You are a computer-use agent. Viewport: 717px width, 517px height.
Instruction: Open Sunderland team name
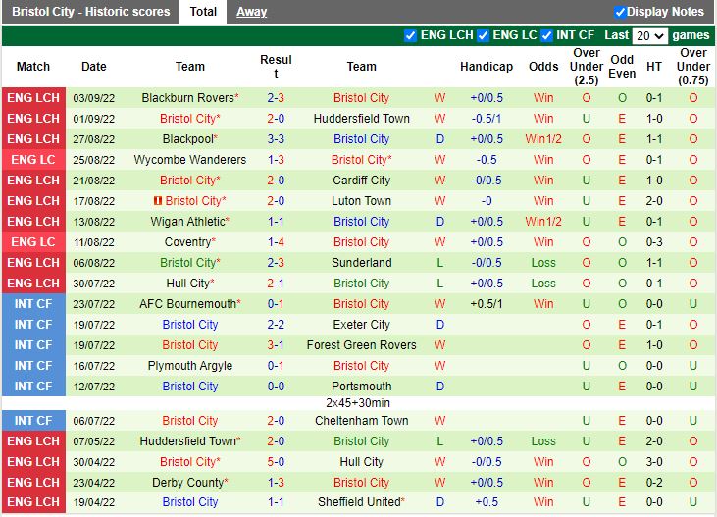pyautogui.click(x=361, y=263)
